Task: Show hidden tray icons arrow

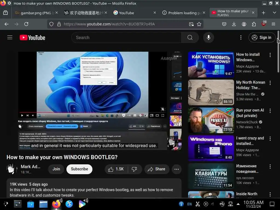Action: click(238, 204)
